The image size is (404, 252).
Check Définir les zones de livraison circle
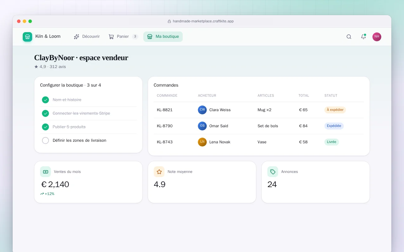tap(45, 140)
